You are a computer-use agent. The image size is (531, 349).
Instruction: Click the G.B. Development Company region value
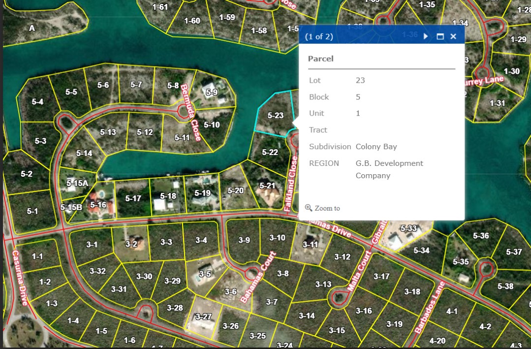tap(389, 169)
